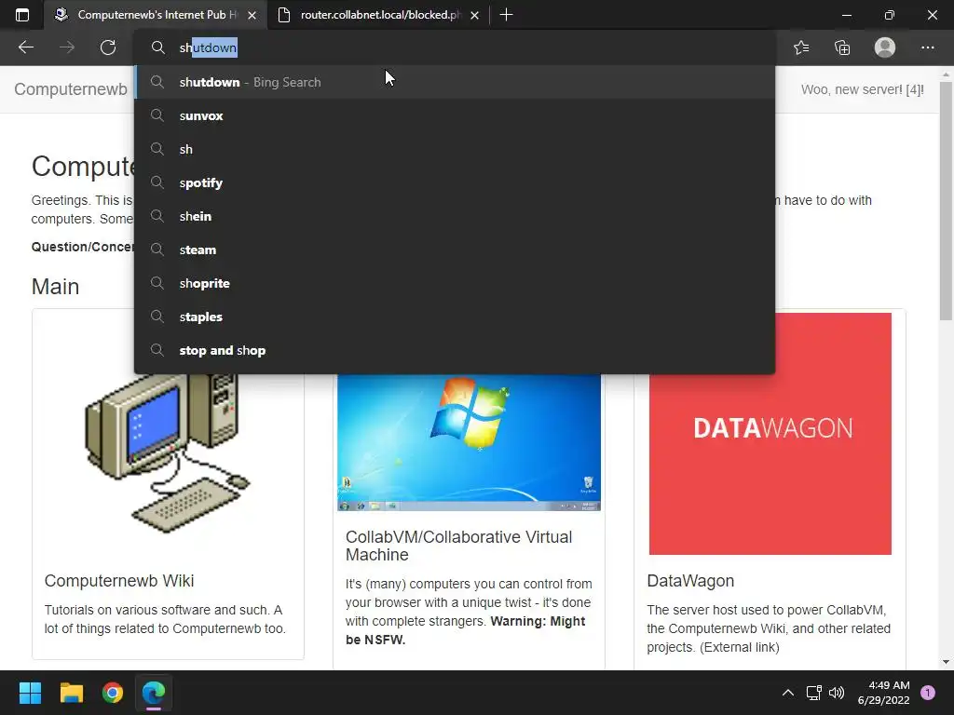Select the 'sunvox' search suggestion

pos(455,115)
